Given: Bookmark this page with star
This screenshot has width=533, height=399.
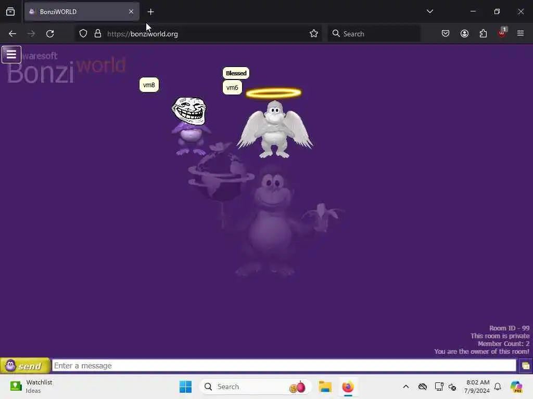Looking at the screenshot, I should click(314, 34).
